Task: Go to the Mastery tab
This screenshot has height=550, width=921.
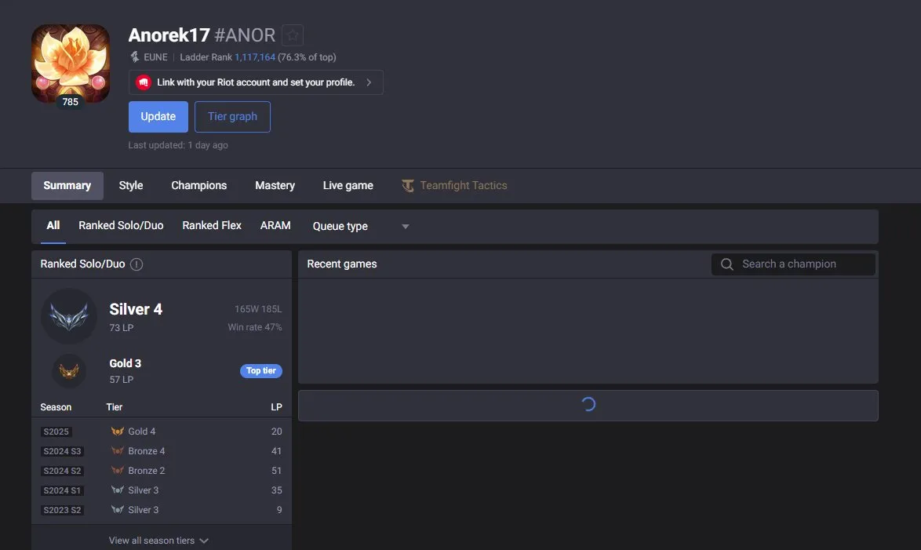Action: 275,186
